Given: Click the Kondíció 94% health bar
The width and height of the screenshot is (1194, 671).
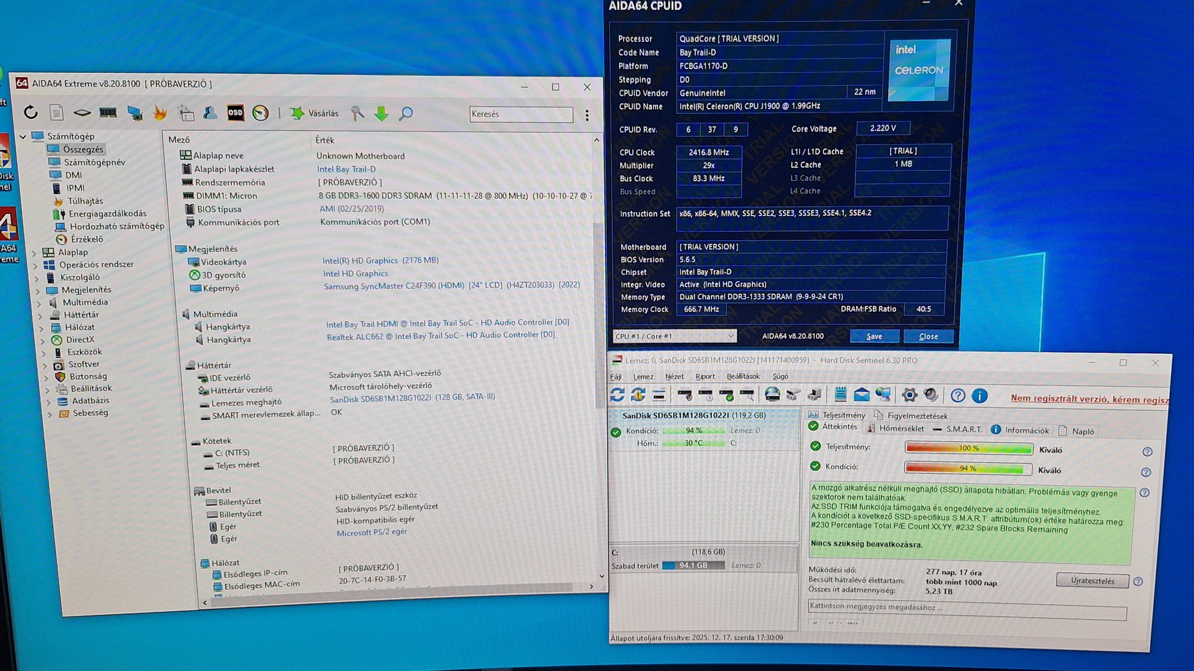Looking at the screenshot, I should coord(968,468).
